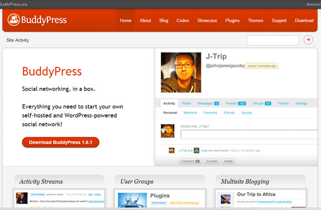
Task: Click the BuddyPress logo icon
Action: pos(14,20)
